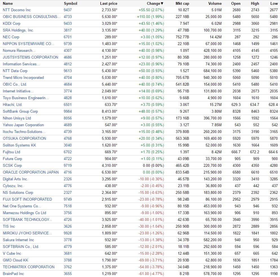The height and width of the screenshot is (277, 280).
Task: Open Digital Arts Inc. link
Action: pyautogui.click(x=15, y=179)
